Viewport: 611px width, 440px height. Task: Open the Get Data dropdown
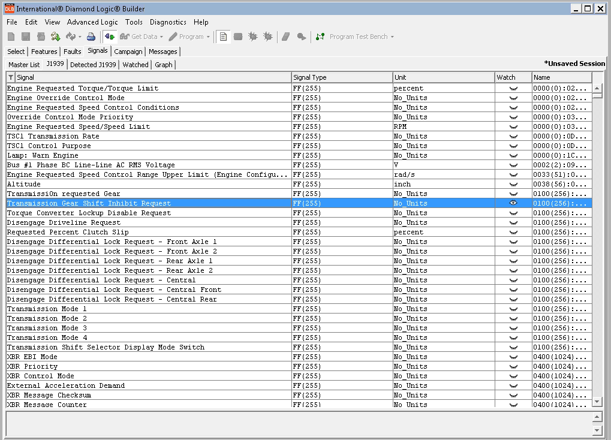click(x=161, y=37)
